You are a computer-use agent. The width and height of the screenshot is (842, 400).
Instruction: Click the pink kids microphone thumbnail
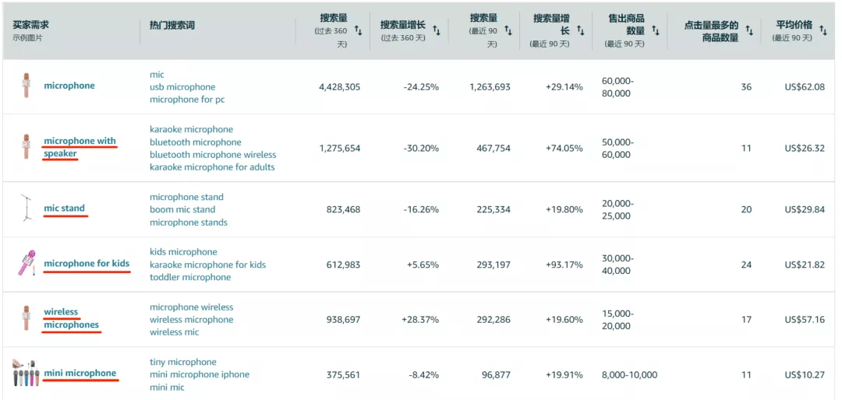click(25, 264)
